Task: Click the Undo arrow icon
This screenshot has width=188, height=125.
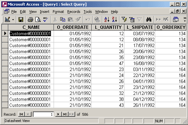Action: pos(88,20)
